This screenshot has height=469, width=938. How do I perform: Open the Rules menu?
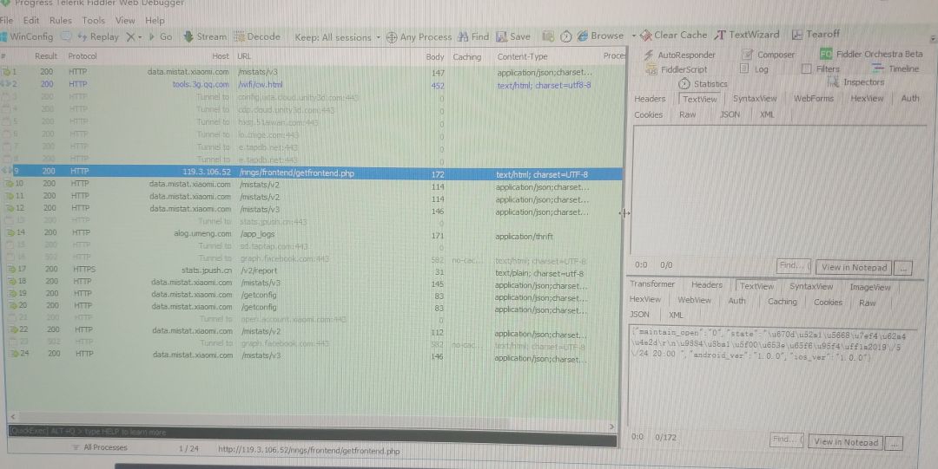point(61,20)
